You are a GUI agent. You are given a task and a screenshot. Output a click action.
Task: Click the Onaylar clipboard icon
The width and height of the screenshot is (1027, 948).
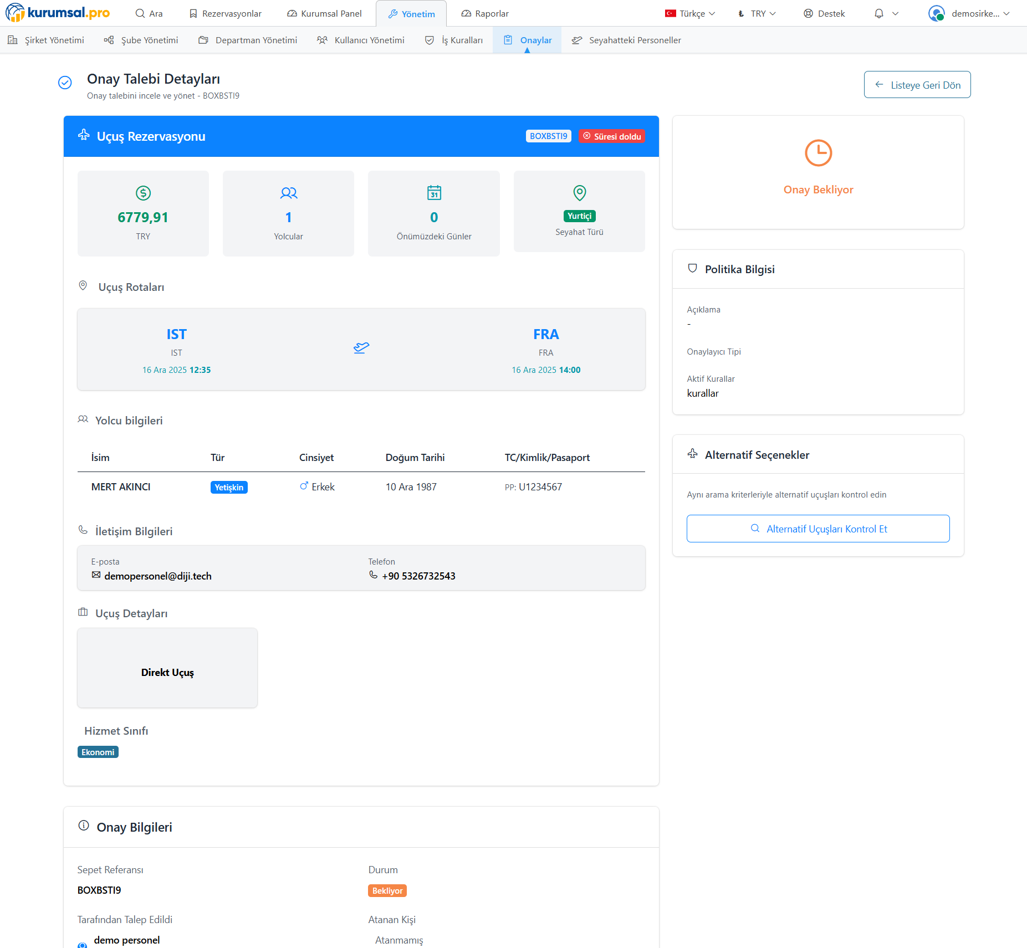tap(508, 39)
